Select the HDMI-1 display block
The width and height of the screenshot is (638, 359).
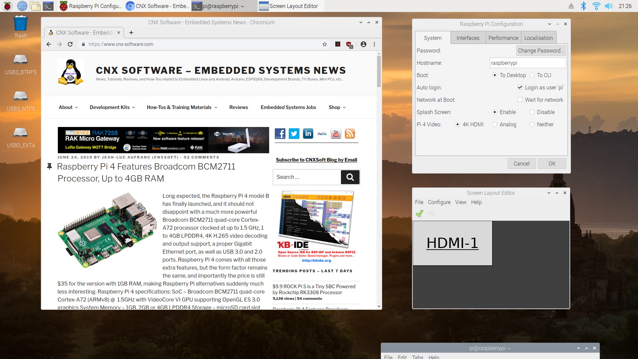coord(453,243)
